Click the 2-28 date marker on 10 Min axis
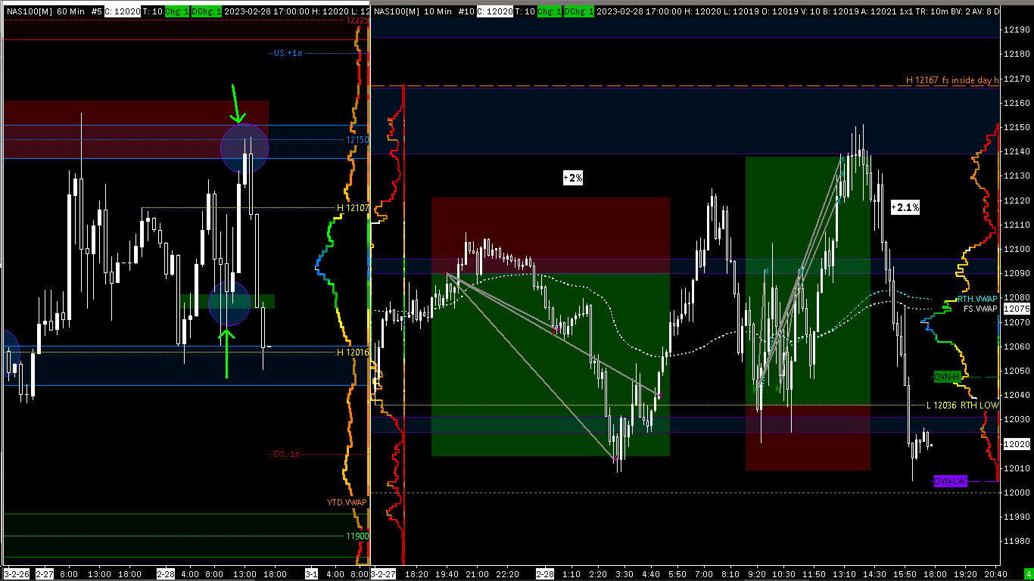This screenshot has height=581, width=1034. click(x=545, y=574)
